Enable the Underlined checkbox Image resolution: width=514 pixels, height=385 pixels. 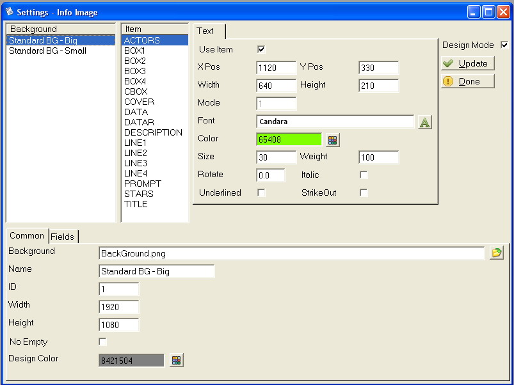tap(261, 192)
